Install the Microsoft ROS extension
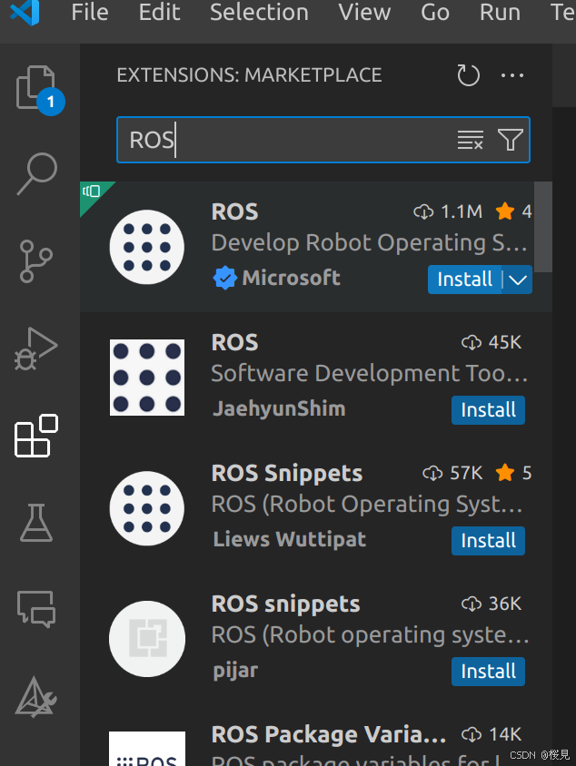The width and height of the screenshot is (576, 766). 464,280
